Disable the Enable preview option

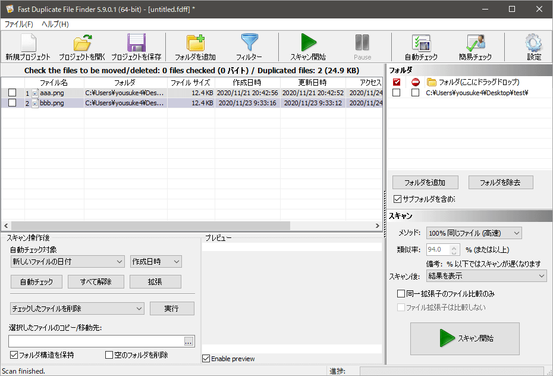coord(207,358)
